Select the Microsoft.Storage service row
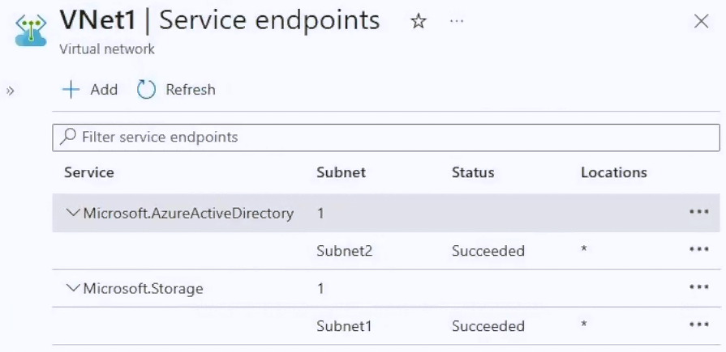 [386, 289]
